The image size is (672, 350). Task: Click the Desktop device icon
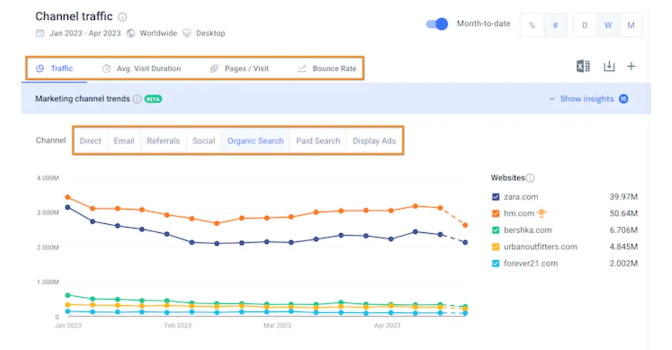pyautogui.click(x=186, y=33)
